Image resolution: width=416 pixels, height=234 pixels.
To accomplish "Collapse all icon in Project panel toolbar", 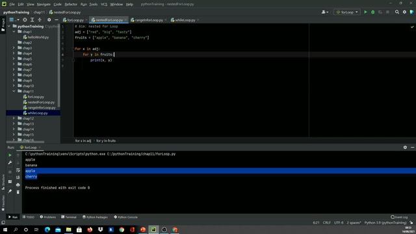I will point(40,19).
